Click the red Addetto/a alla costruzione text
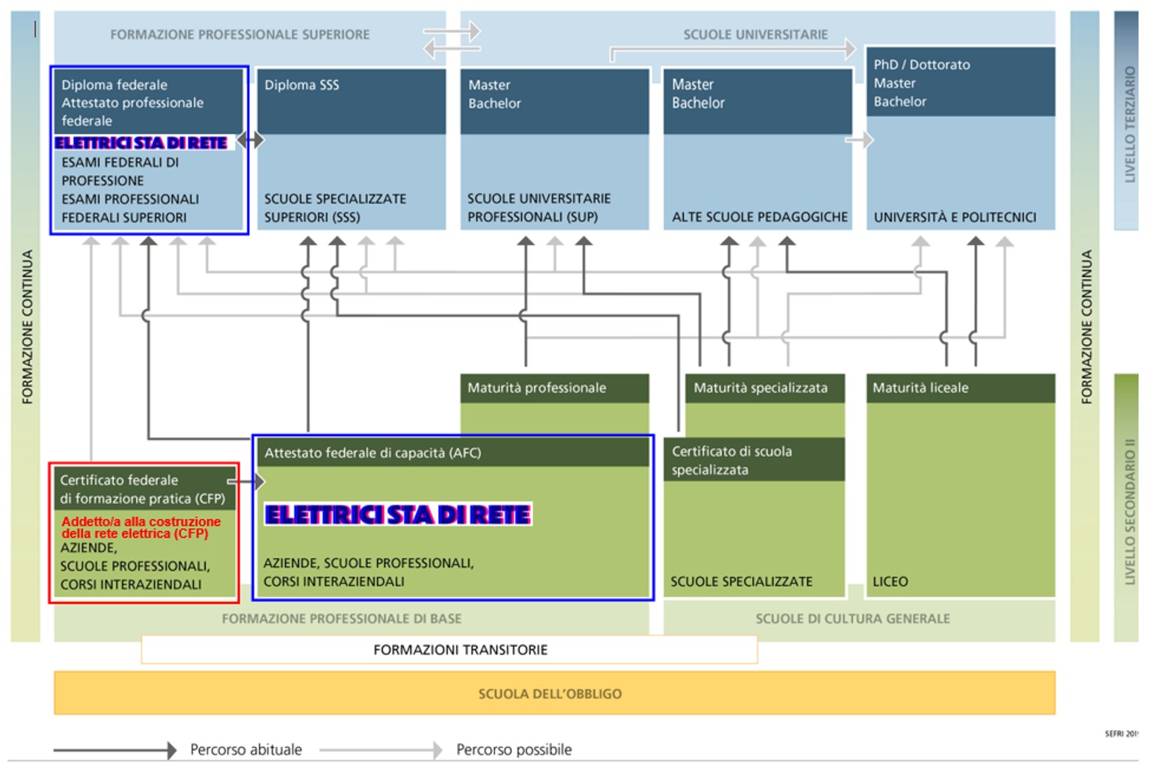 pyautogui.click(x=141, y=527)
